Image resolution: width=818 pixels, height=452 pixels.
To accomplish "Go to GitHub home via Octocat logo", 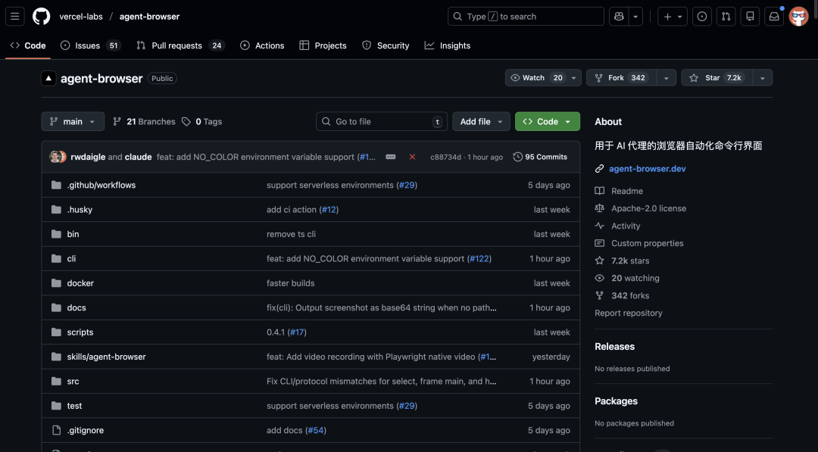I will pos(41,17).
